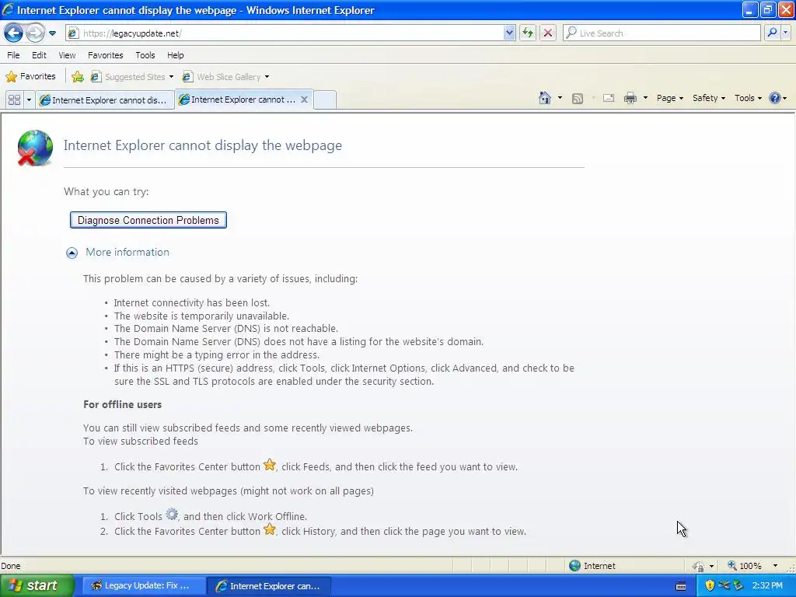Open the Page command bar menu
This screenshot has width=796, height=597.
(670, 98)
